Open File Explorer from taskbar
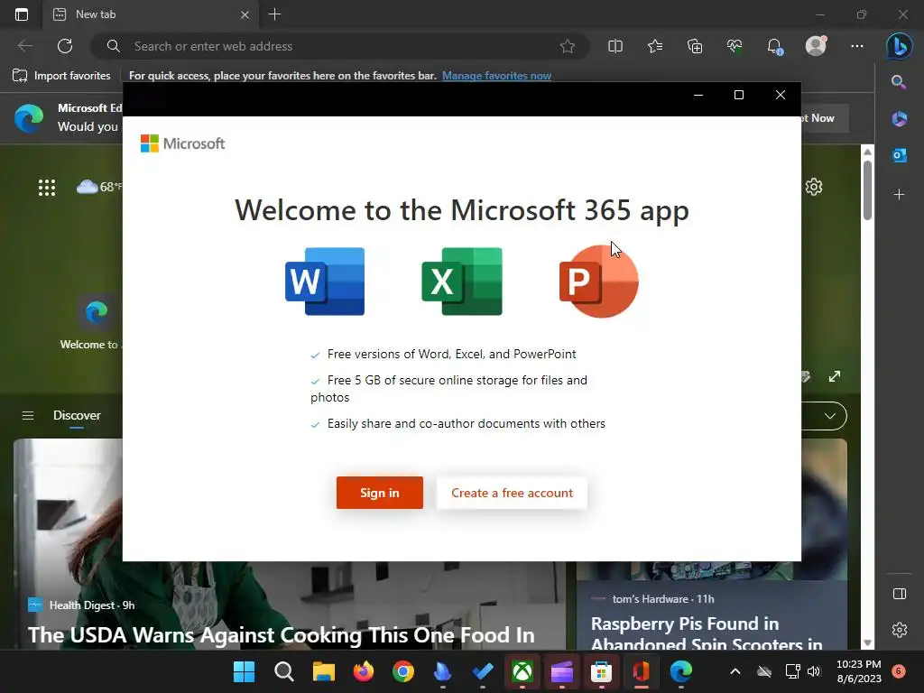 (324, 671)
